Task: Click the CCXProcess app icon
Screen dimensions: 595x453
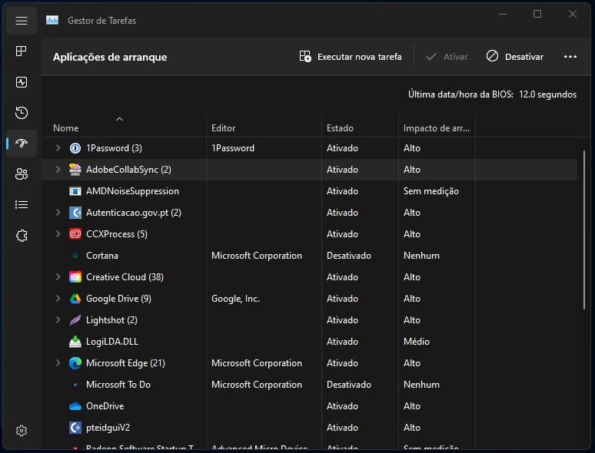Action: [75, 234]
